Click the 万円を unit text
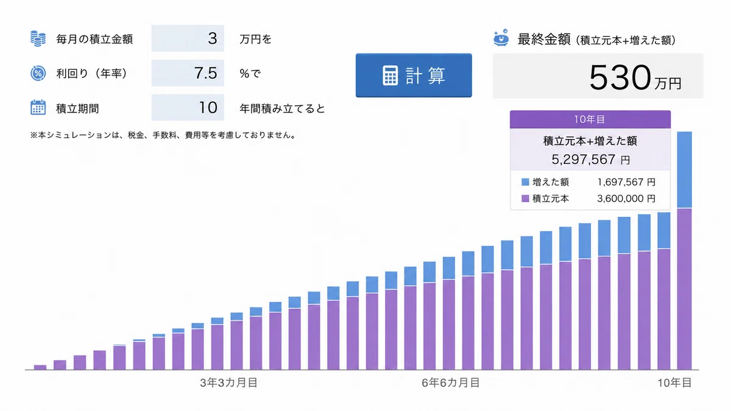 256,40
